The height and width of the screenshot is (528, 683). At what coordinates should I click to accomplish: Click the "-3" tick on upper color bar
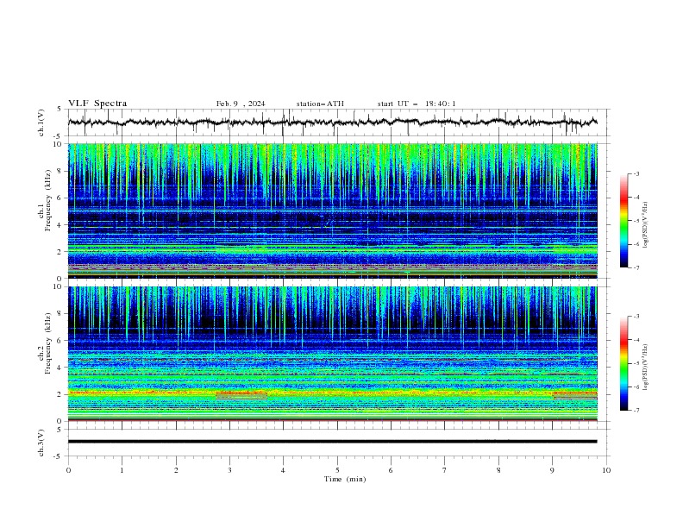(x=636, y=174)
